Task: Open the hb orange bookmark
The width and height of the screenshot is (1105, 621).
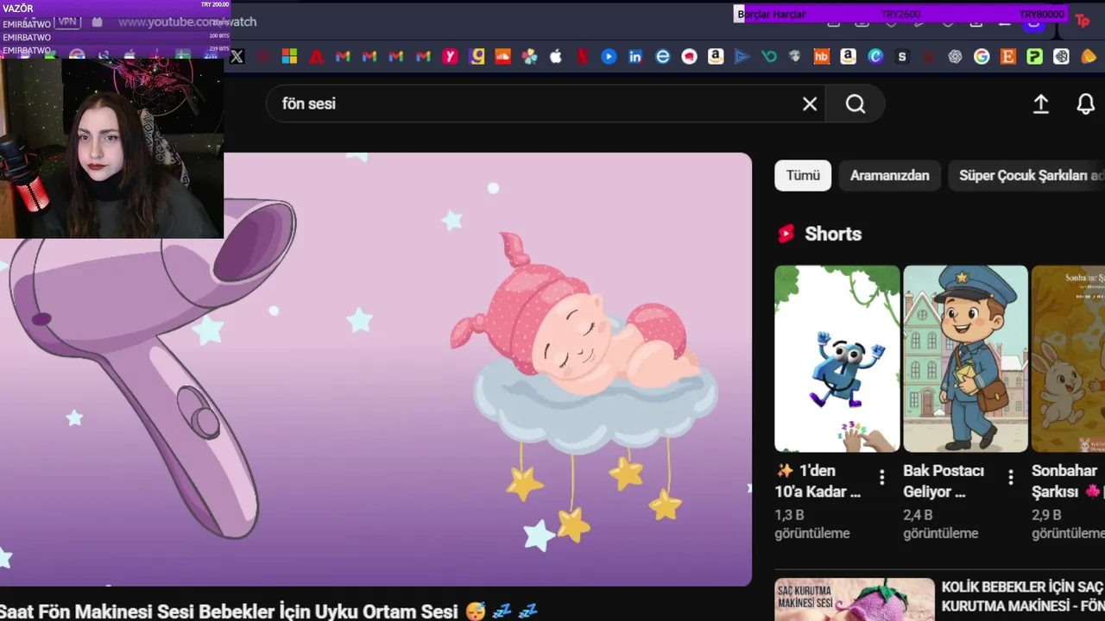Action: [822, 57]
